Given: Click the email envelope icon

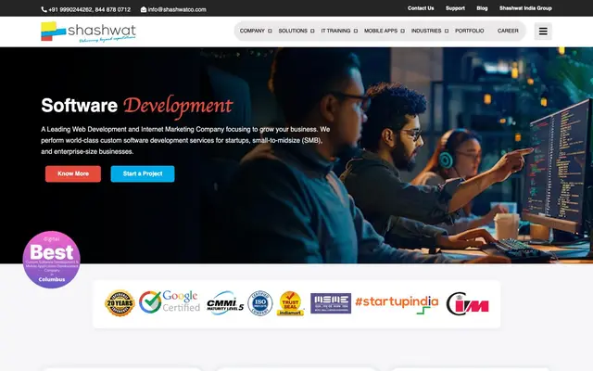Looking at the screenshot, I should pos(144,9).
